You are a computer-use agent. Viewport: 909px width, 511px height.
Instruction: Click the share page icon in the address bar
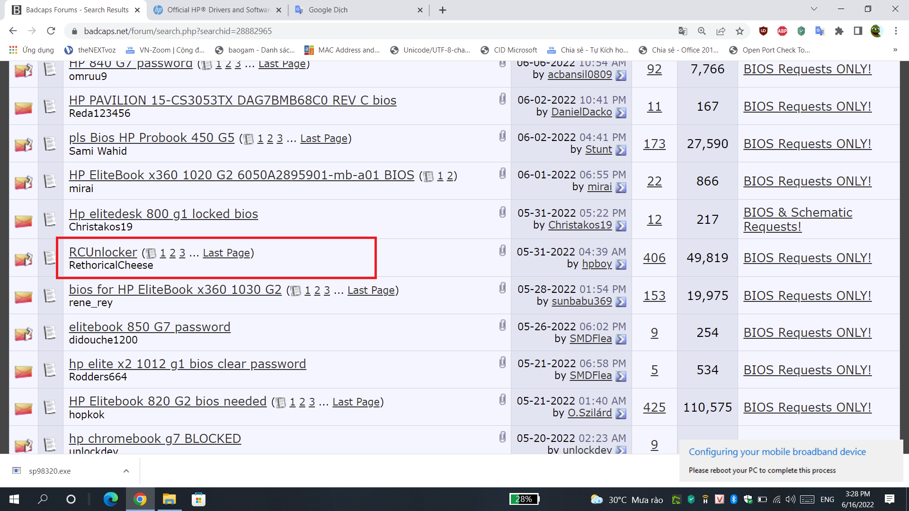721,31
